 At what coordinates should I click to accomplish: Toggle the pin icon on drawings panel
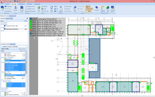click(x=27, y=18)
